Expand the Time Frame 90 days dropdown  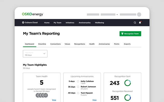[35, 54]
